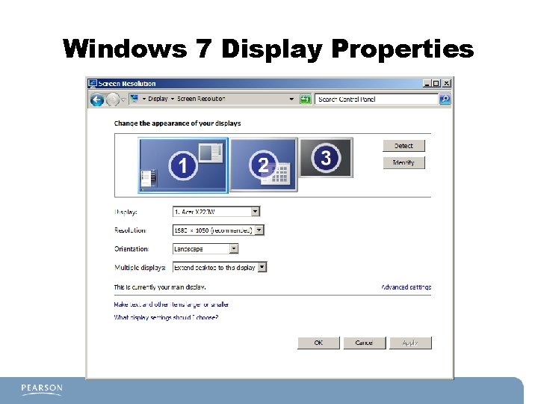This screenshot has height=404, width=538.
Task: Select monitor 2 thumbnail
Action: [263, 165]
